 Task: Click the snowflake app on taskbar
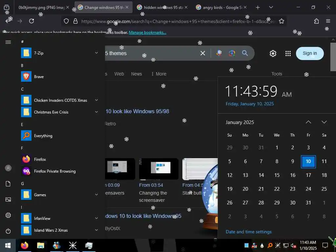(73, 245)
